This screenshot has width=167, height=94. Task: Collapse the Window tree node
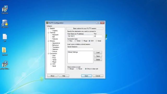49,41
